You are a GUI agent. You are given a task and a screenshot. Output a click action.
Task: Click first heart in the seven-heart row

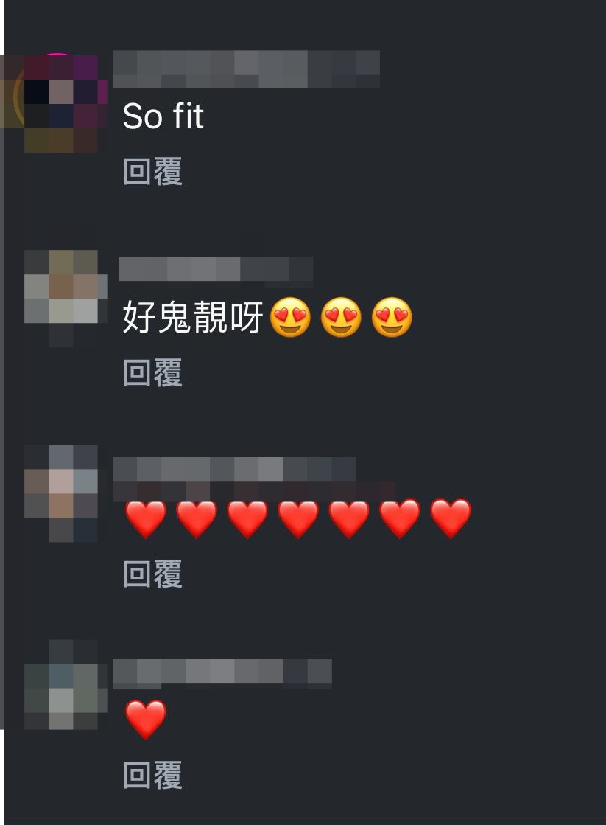coord(146,519)
